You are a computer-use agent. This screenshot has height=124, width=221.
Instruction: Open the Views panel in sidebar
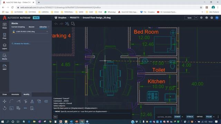[x=4, y=26]
